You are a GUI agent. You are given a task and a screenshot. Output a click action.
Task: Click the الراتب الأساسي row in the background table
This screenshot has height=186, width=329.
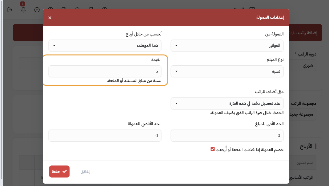(302, 178)
